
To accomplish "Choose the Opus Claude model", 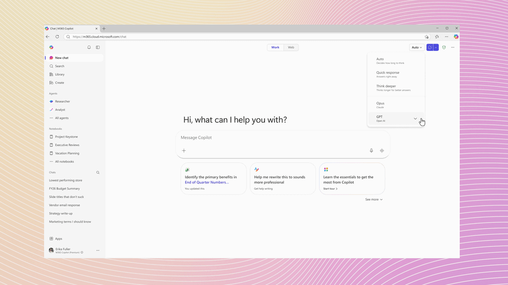I will click(x=396, y=105).
